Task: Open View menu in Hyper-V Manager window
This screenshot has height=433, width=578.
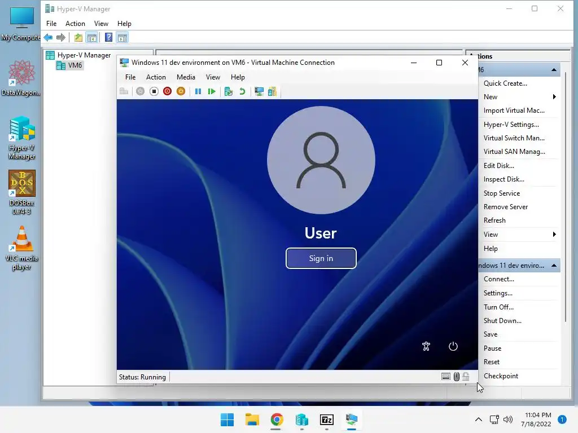Action: pos(101,24)
